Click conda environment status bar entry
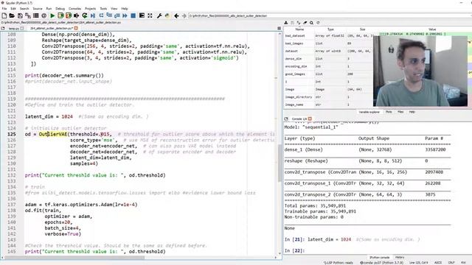 [x=381, y=263]
